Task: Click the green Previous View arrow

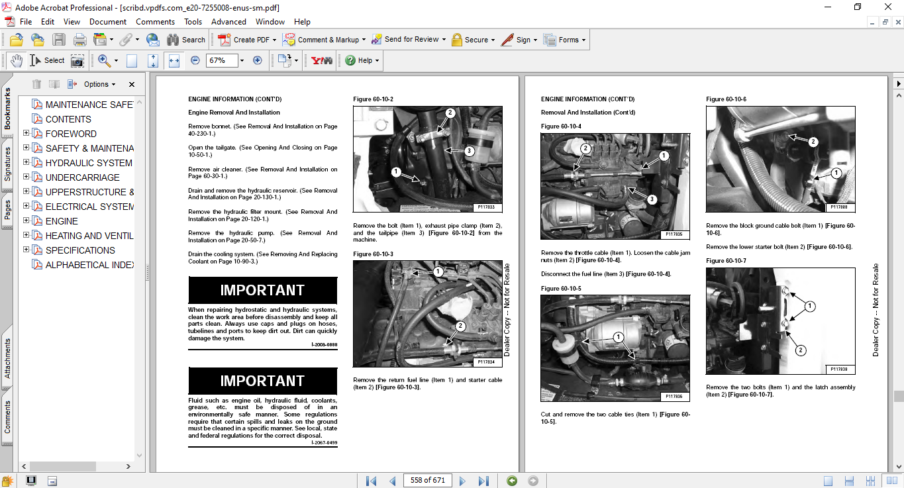Action: 511,481
